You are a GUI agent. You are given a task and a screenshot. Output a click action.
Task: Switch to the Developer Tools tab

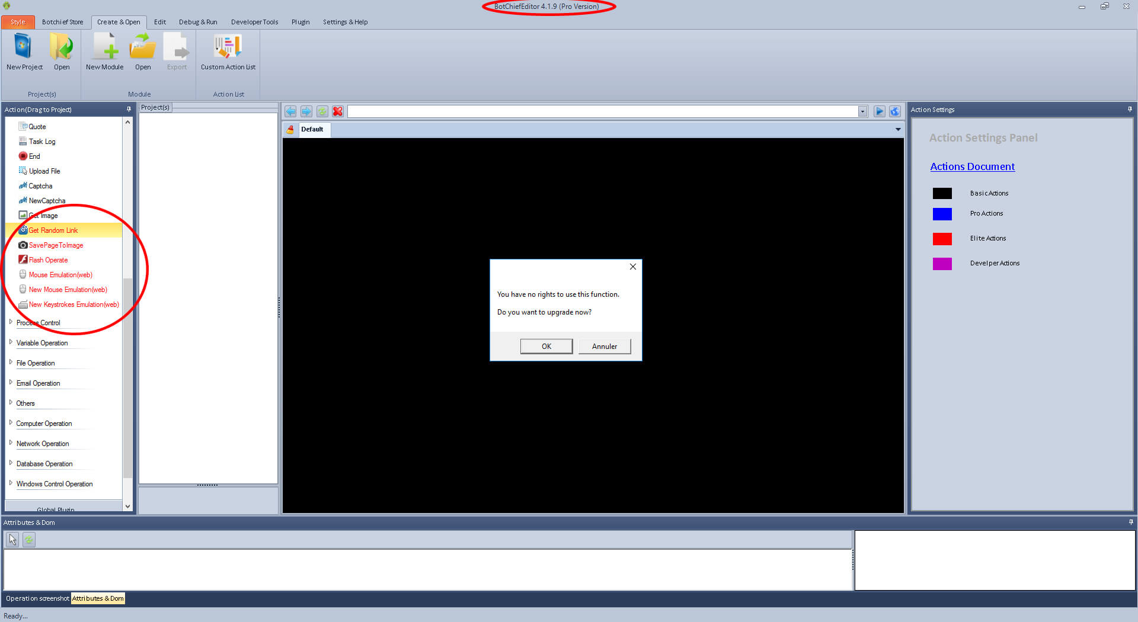254,22
